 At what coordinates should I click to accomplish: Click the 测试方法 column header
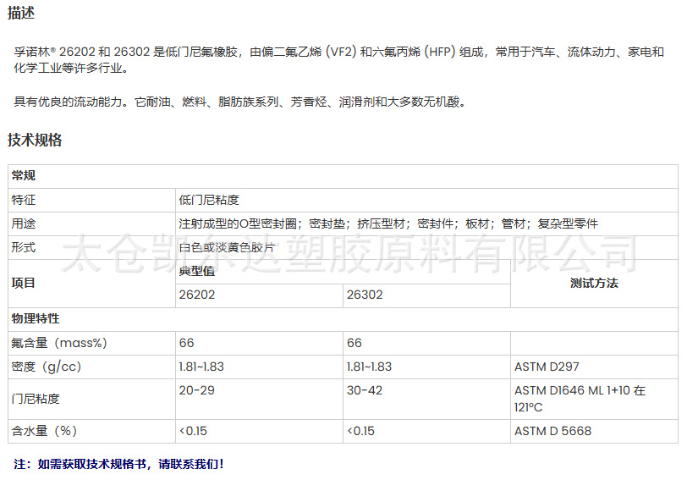[x=595, y=283]
